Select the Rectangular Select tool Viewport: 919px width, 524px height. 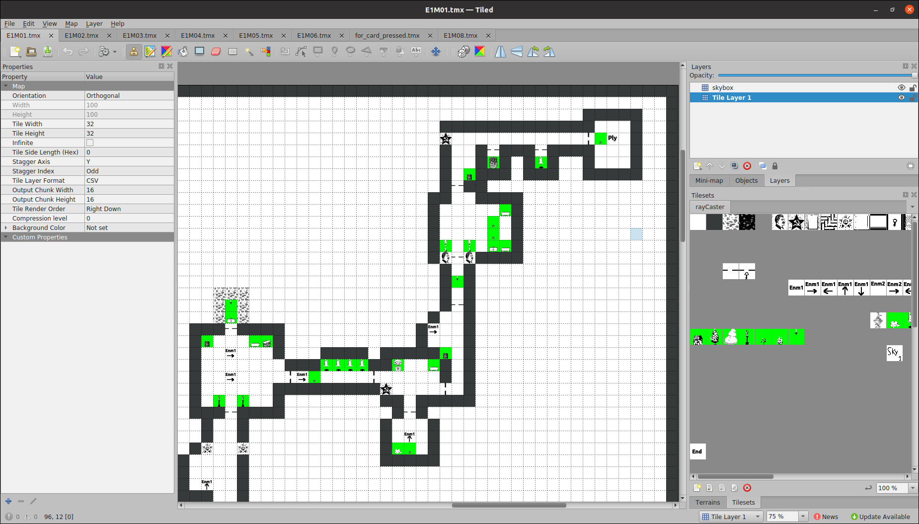click(x=232, y=51)
